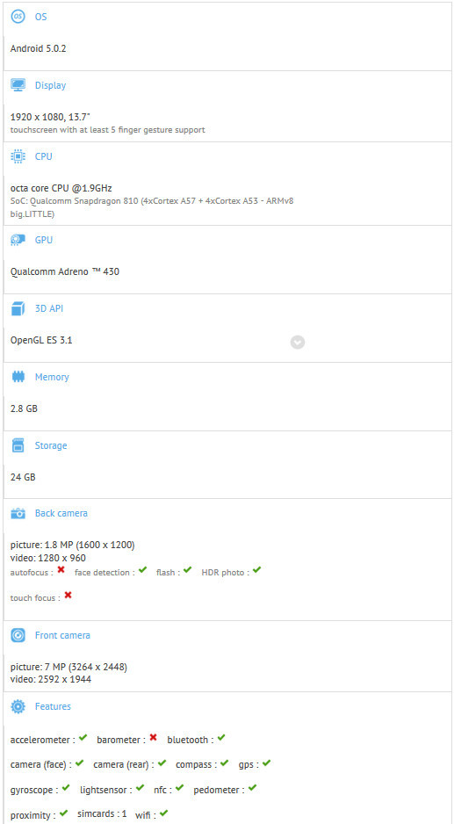The width and height of the screenshot is (454, 824).
Task: Click the GPU graphics card icon
Action: 18,240
